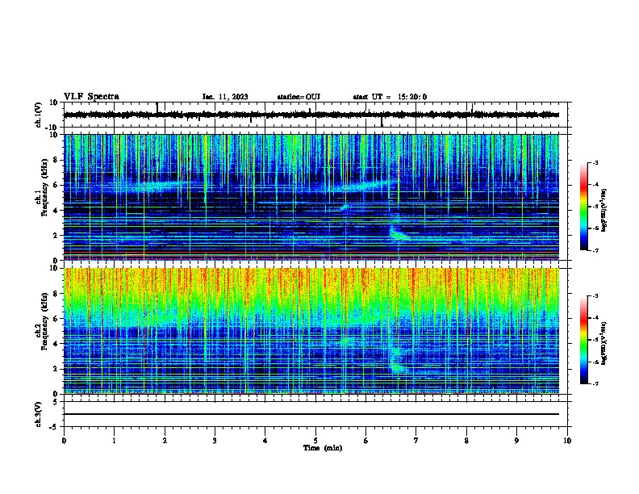Viewport: 639px width, 494px height.
Task: Click the "ch.1(V)" waveform axis label
Action: point(39,115)
